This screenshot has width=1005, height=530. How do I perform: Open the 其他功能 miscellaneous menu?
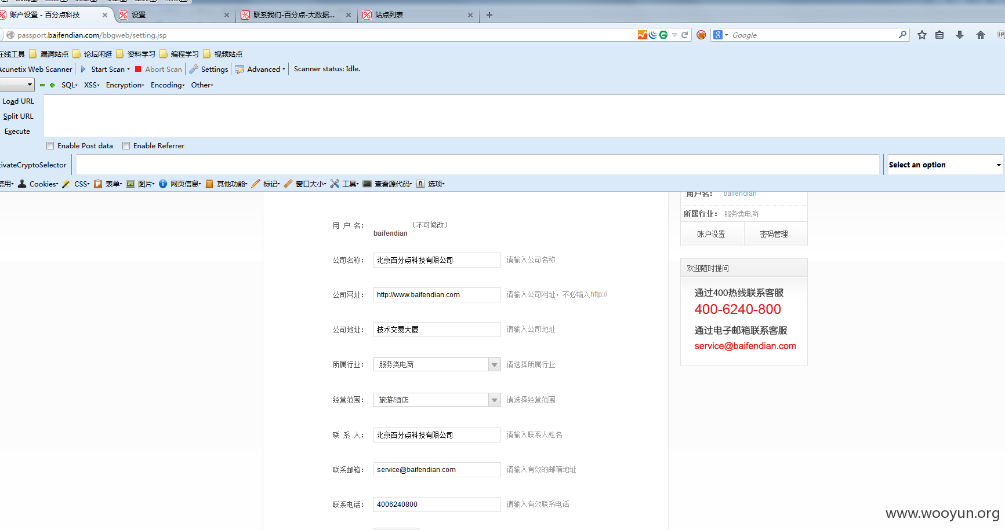(x=226, y=184)
